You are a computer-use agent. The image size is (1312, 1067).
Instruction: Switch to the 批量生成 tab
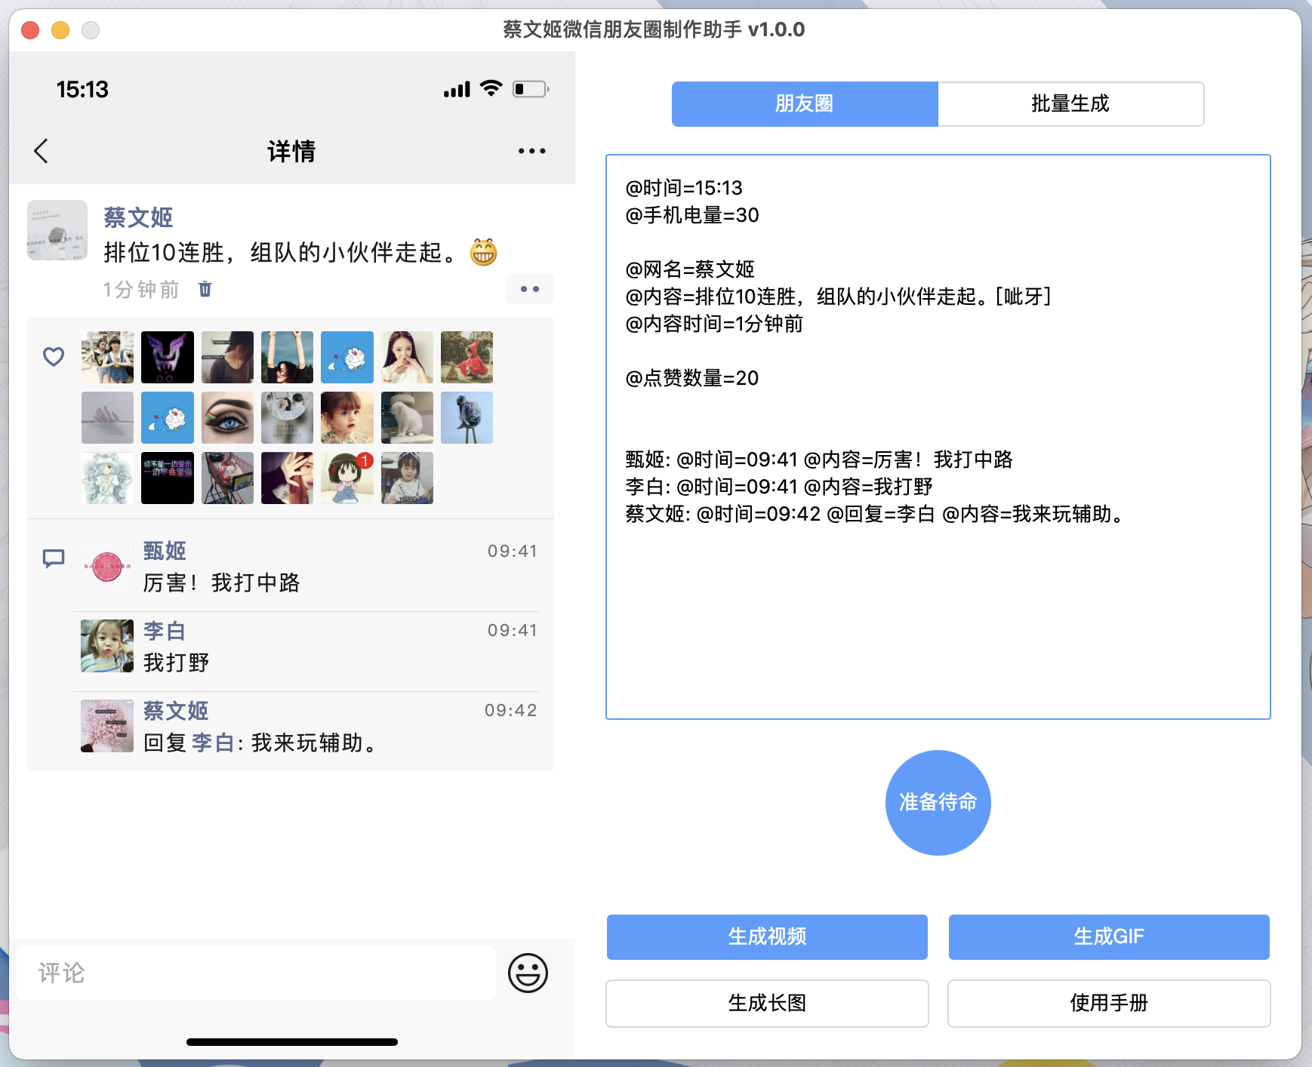pos(1070,104)
